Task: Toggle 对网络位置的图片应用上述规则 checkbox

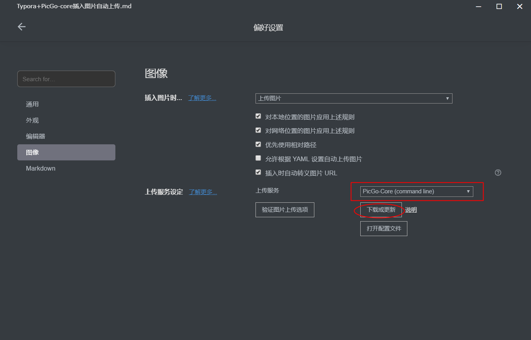Action: pyautogui.click(x=258, y=131)
